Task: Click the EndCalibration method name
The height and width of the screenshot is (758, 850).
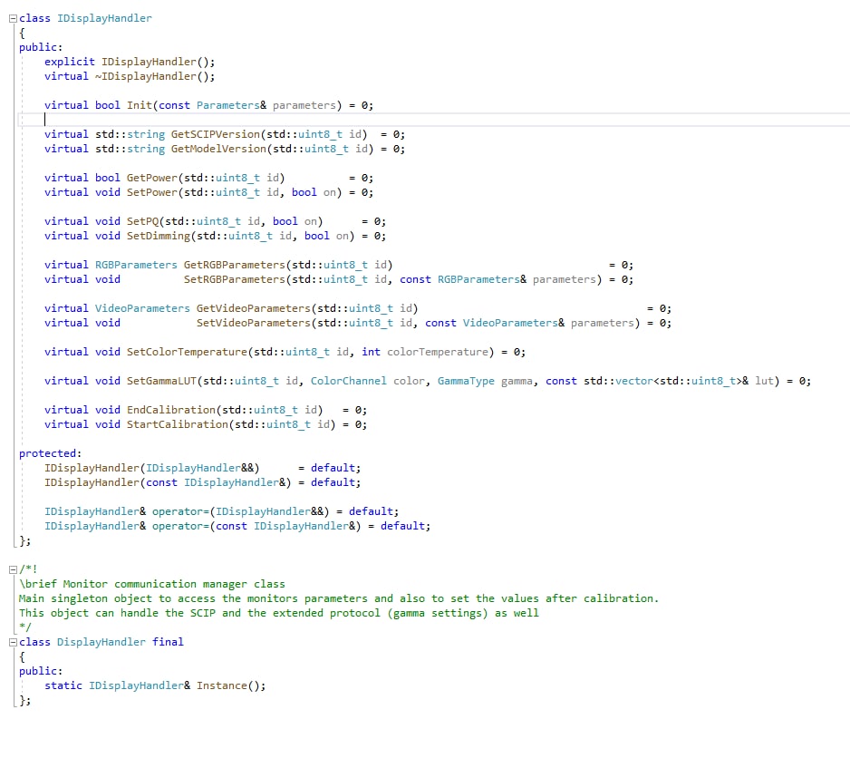Action: pyautogui.click(x=171, y=410)
